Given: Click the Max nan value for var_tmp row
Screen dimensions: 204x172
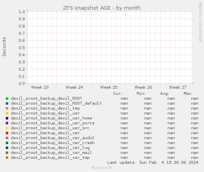Looking at the screenshot, I should pos(195,158).
